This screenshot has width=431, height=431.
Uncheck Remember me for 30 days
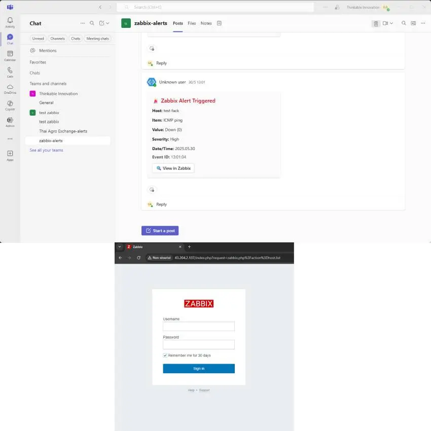(x=165, y=355)
